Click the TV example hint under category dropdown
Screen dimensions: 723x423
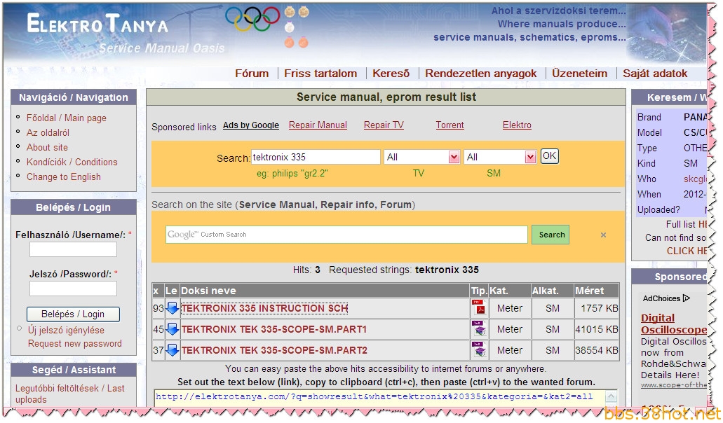[418, 173]
